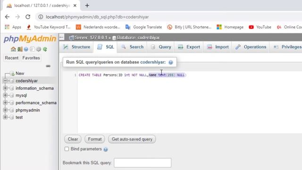
Task: Select the SQL tab
Action: tap(106, 47)
